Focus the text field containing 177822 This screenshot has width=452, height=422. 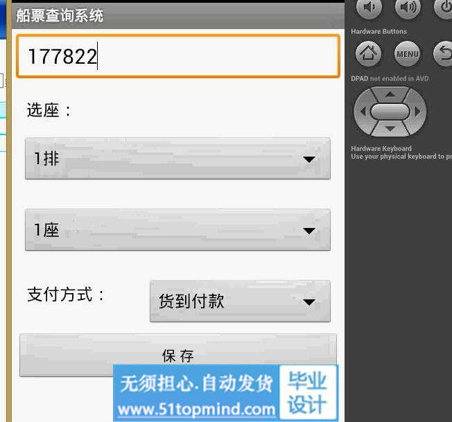point(178,56)
